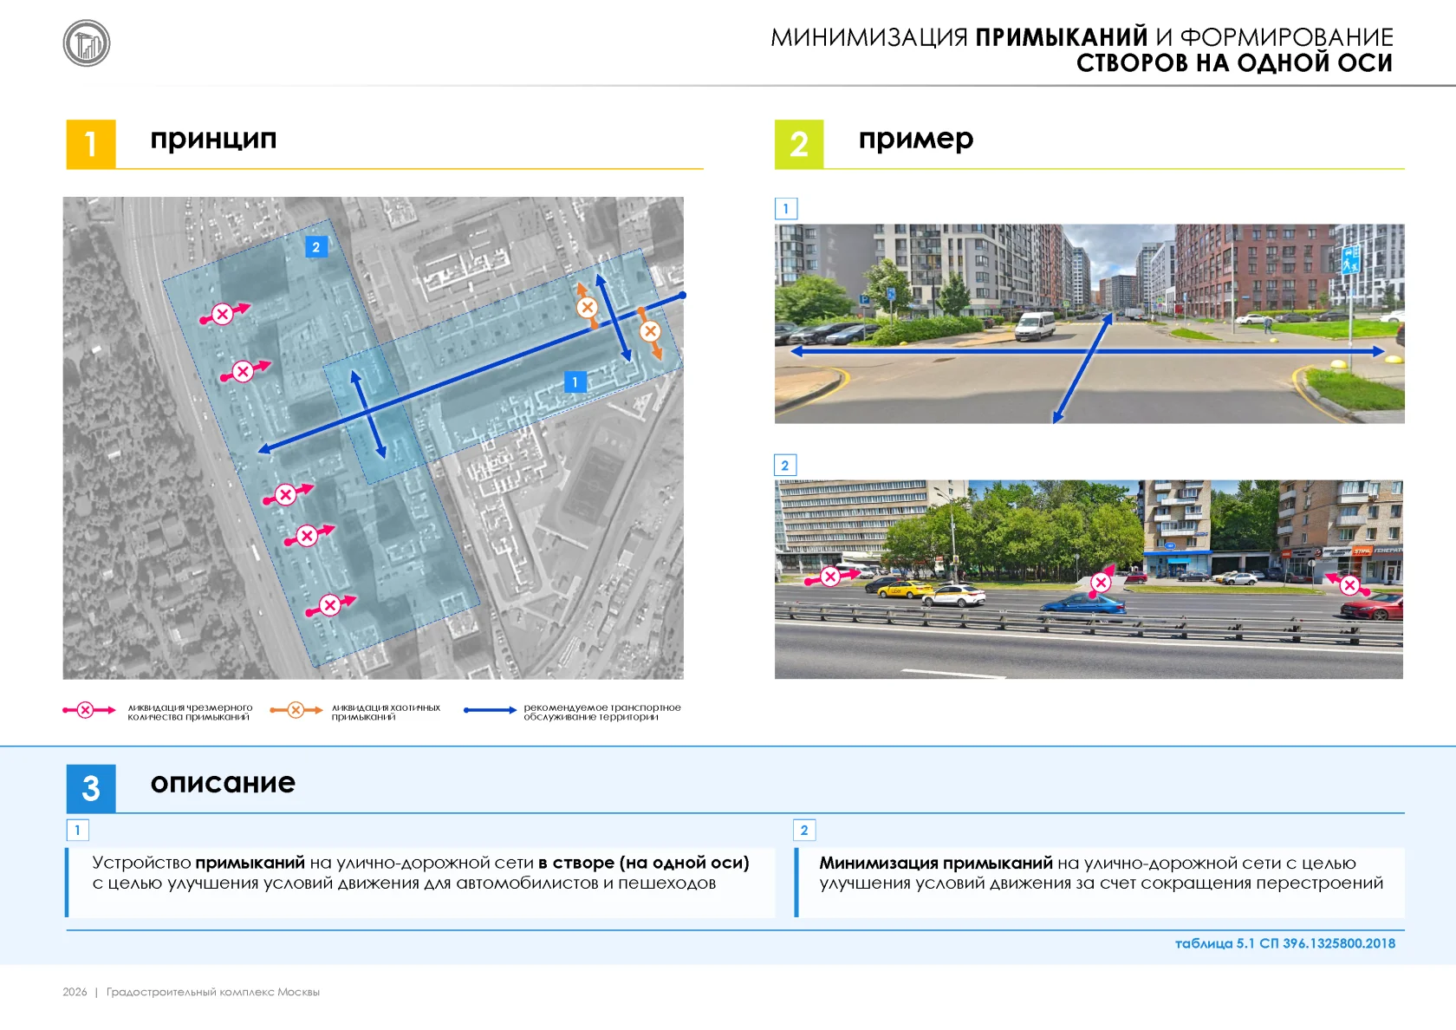Click legend text 'рекомендуемое транспортное обслуживание территории'
This screenshot has width=1456, height=1030.
click(x=602, y=712)
